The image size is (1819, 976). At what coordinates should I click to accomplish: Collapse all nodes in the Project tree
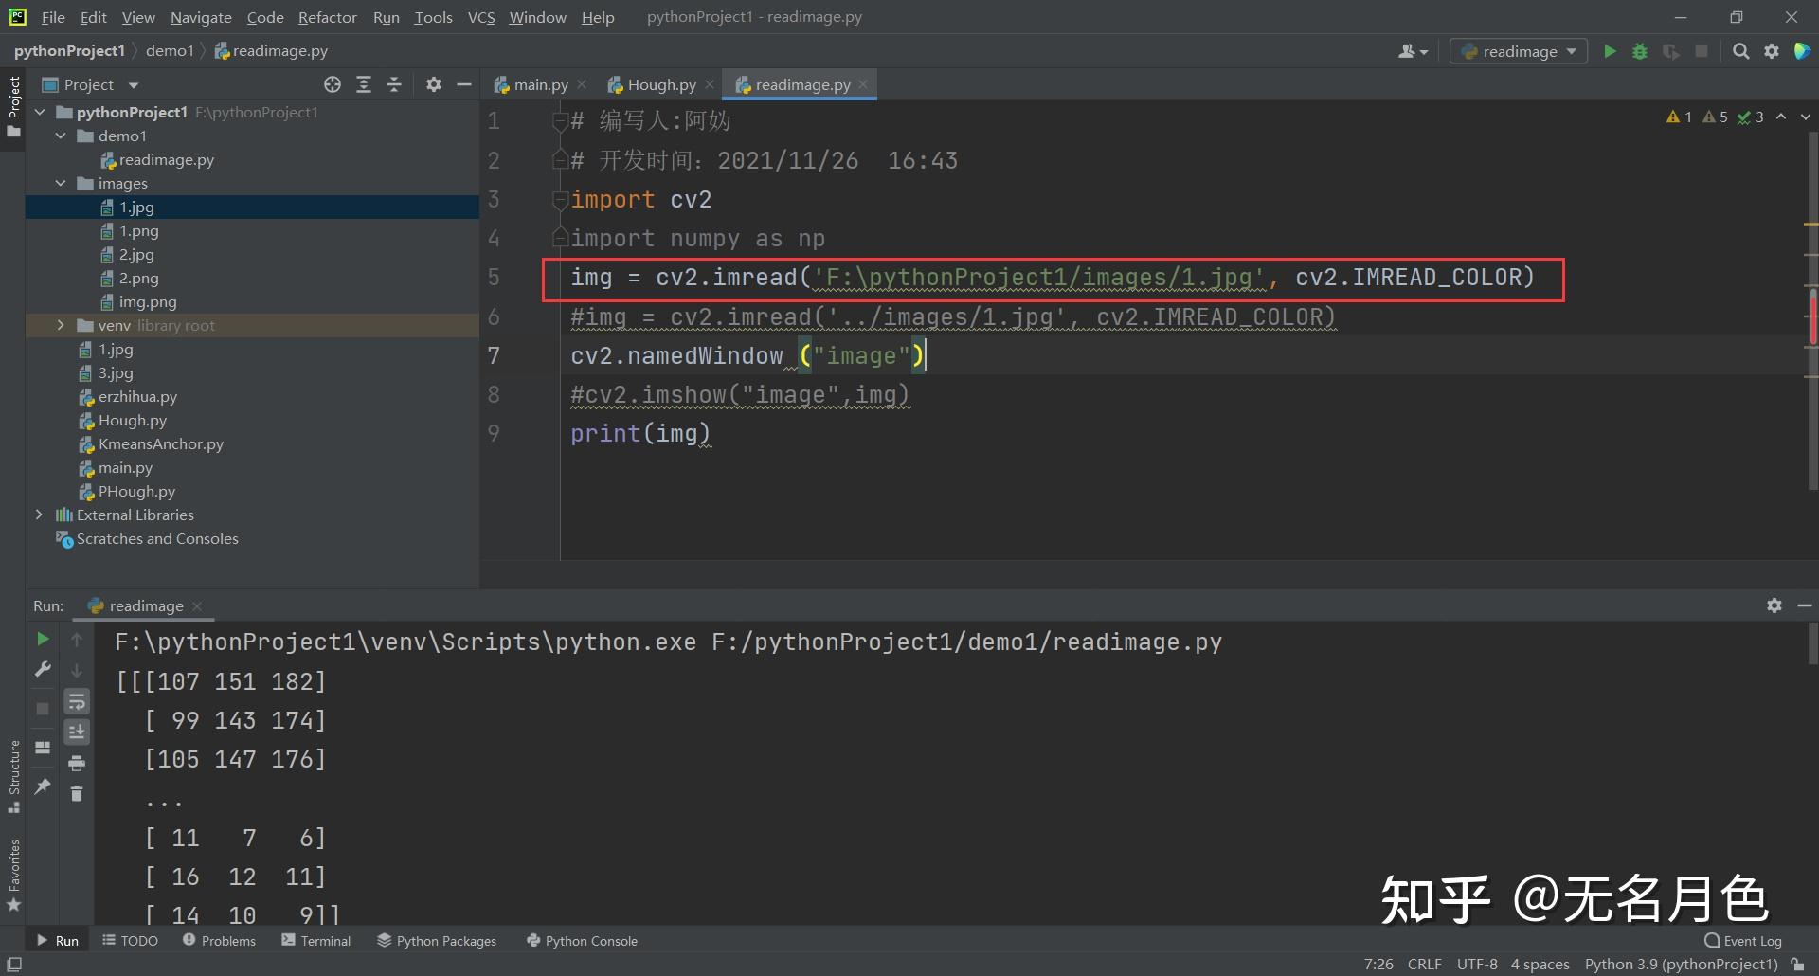394,84
